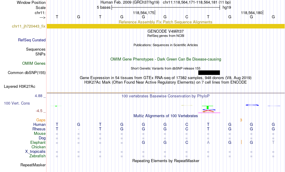285x172 pixels.
Task: Click the Scale label
Action: [x=40, y=7]
